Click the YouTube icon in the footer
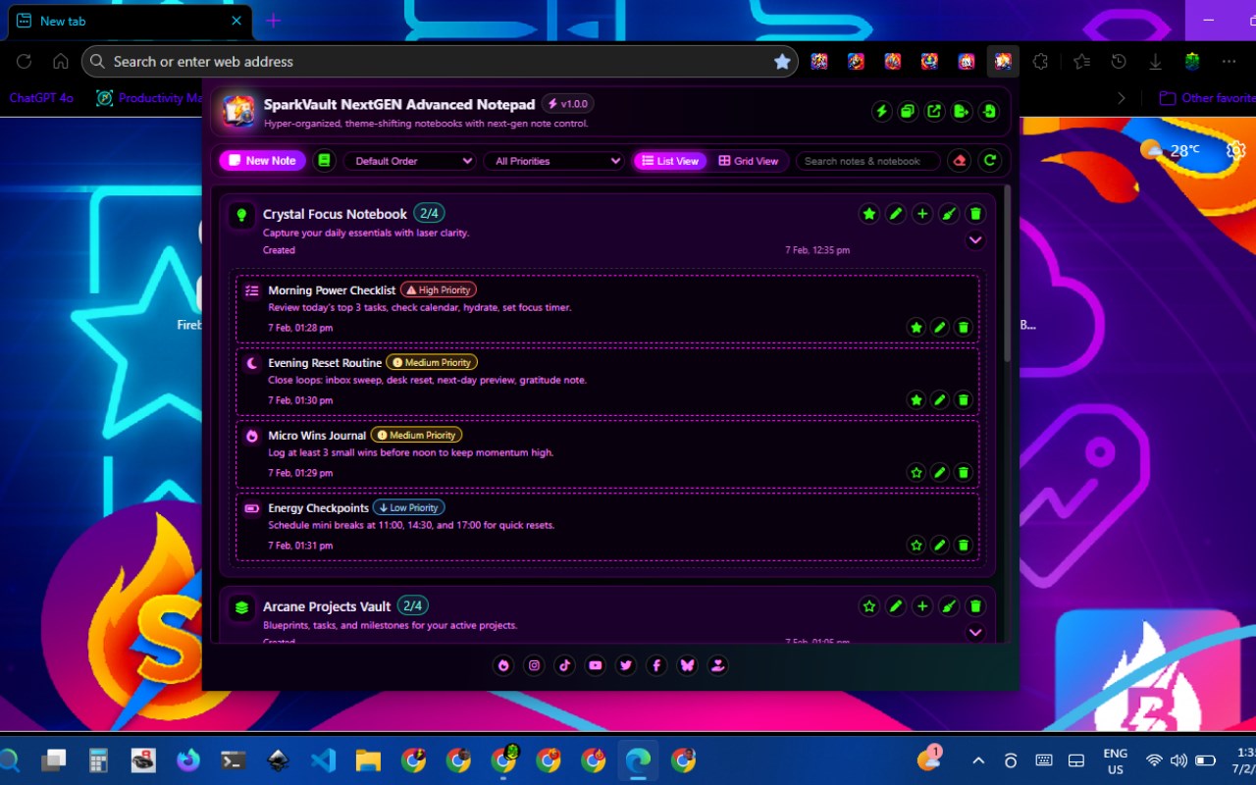 tap(596, 665)
